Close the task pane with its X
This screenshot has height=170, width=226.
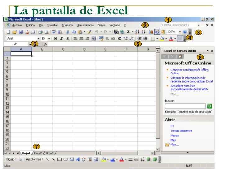coord(212,51)
